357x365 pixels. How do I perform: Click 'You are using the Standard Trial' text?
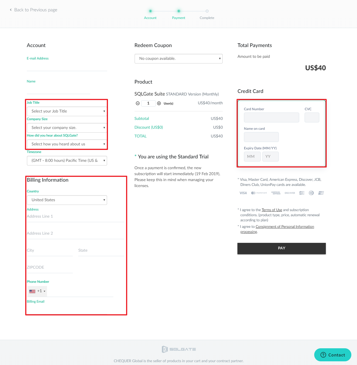point(173,157)
